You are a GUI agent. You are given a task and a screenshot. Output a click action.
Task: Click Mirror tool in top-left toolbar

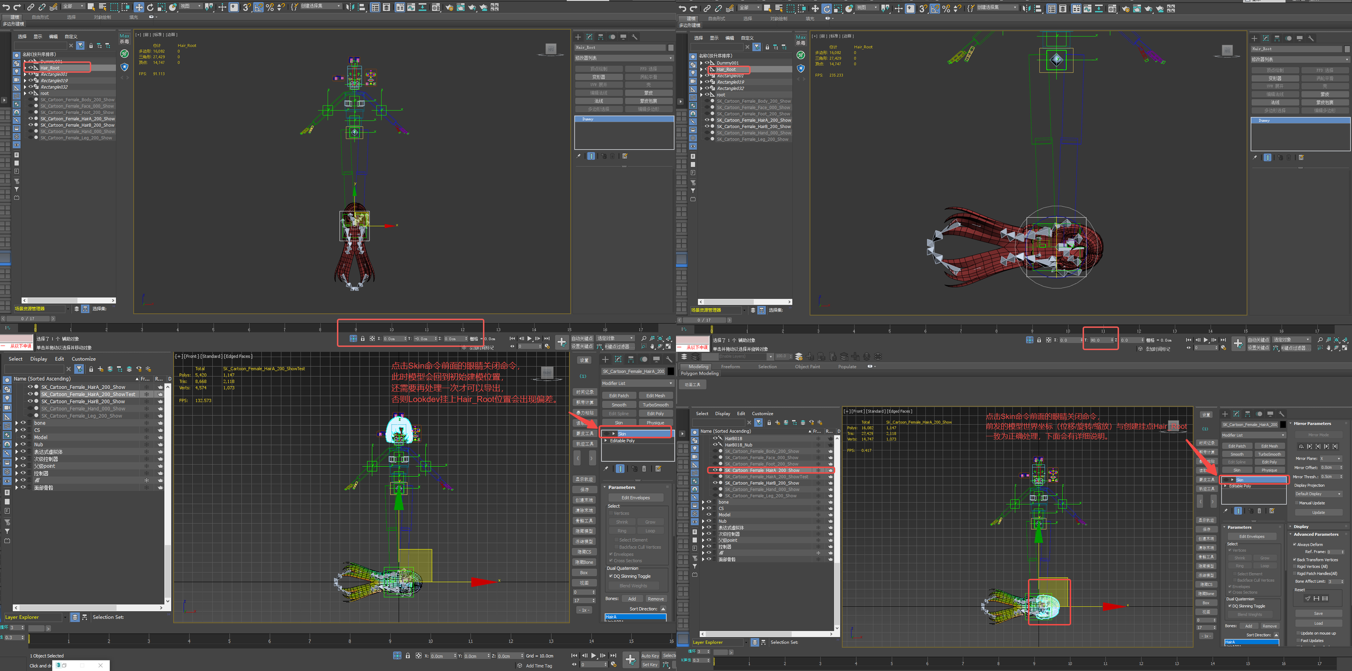coord(350,7)
